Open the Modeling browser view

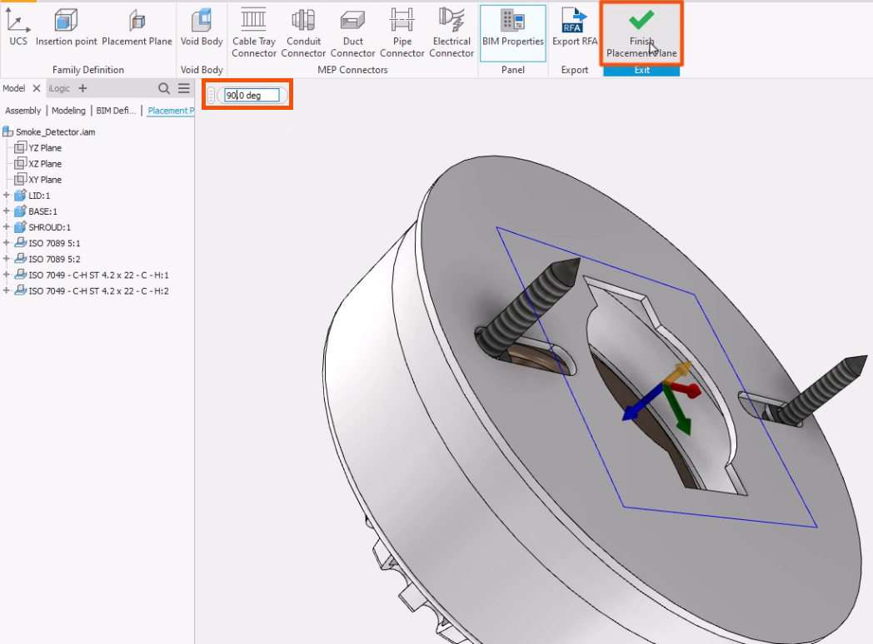click(x=68, y=111)
